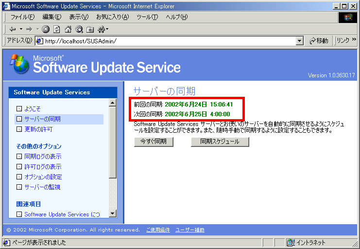Click the サーバーの同期 page heading

[x=164, y=91]
